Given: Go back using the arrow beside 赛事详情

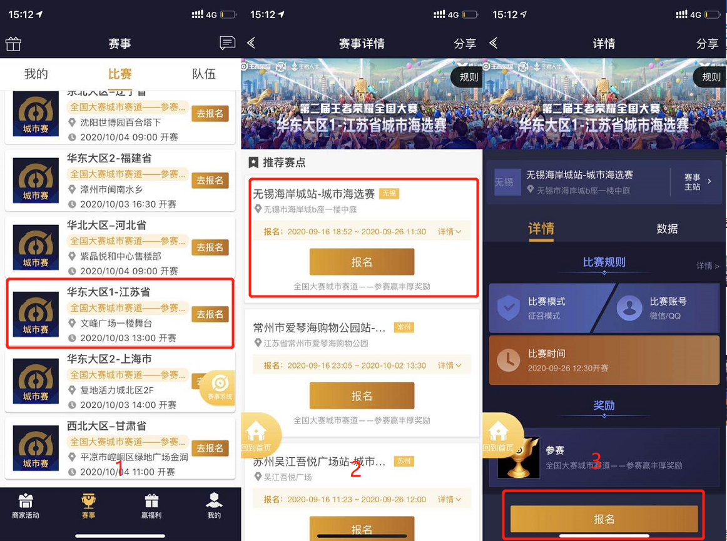Looking at the screenshot, I should (x=252, y=43).
